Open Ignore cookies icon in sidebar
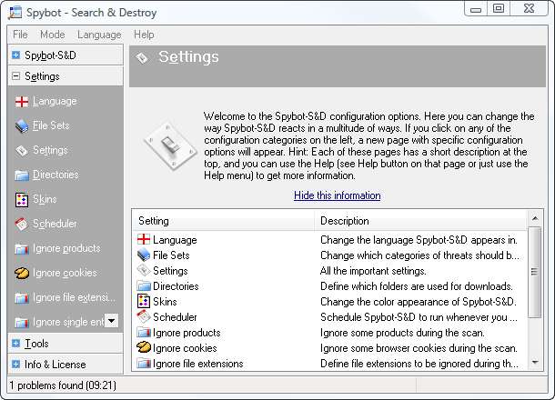555x400 pixels. click(x=22, y=273)
